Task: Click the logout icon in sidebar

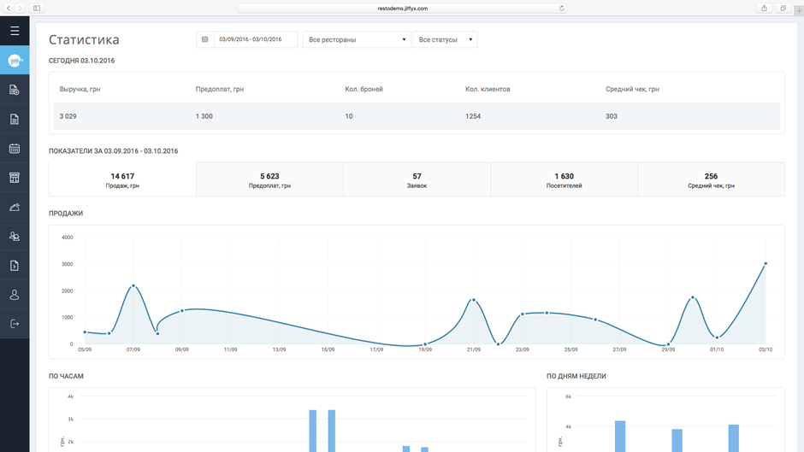Action: coord(15,324)
